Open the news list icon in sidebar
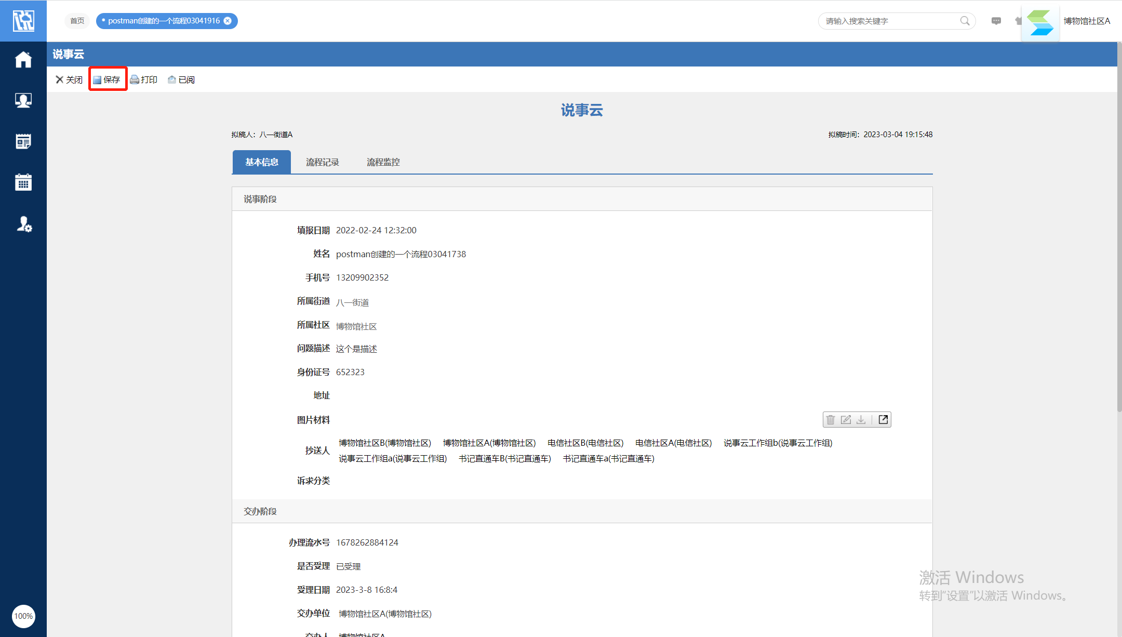 coord(23,141)
